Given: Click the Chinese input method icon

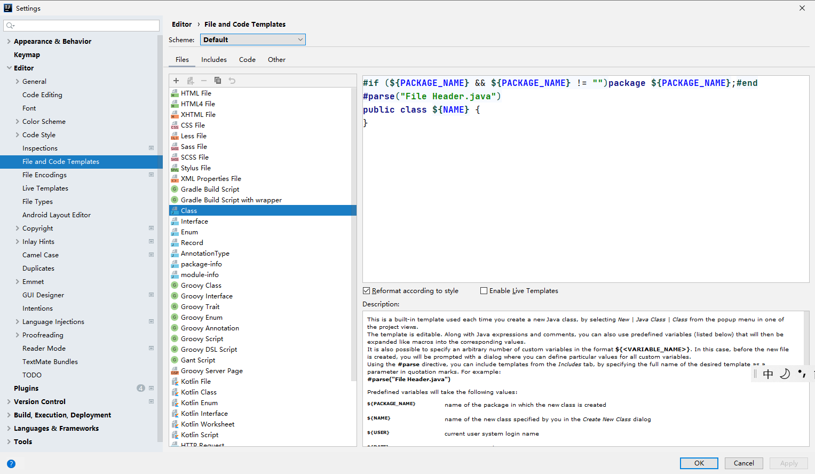Looking at the screenshot, I should click(768, 374).
